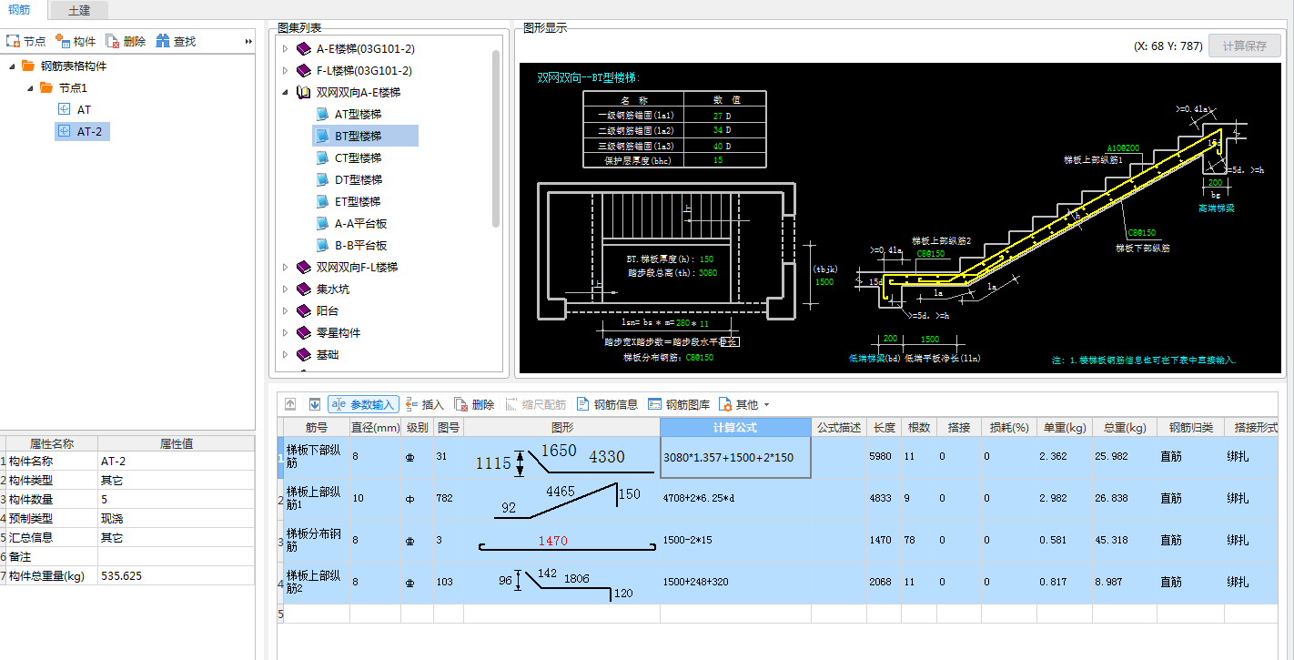Viewport: 1294px width, 660px height.
Task: Expand the 阳台 atlas group
Action: point(285,310)
